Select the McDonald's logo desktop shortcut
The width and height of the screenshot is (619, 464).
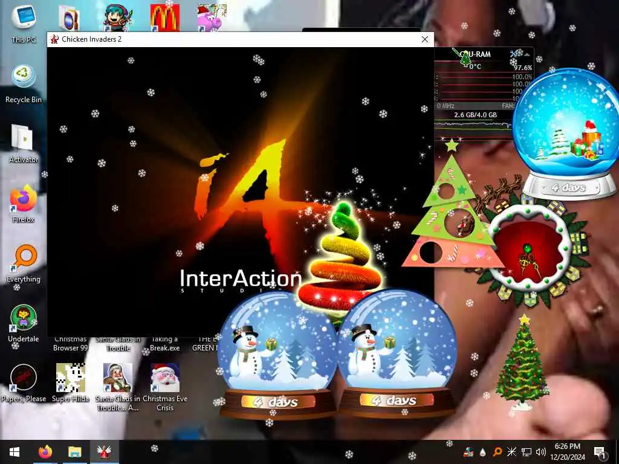(165, 18)
